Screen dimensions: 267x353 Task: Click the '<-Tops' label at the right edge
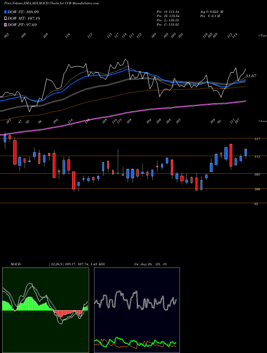(x=262, y=36)
